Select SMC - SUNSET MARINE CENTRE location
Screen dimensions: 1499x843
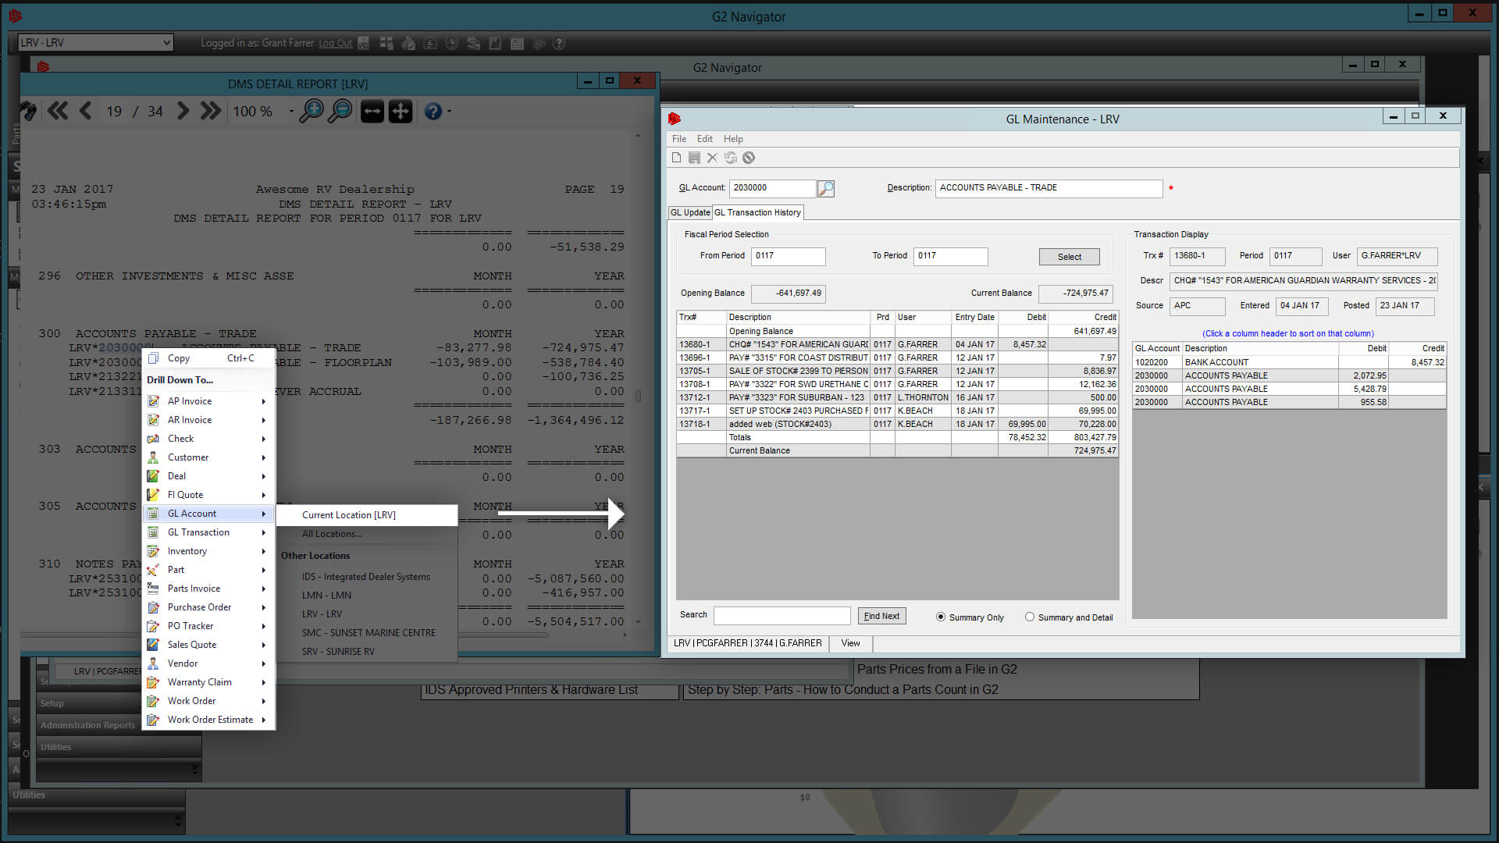click(369, 633)
